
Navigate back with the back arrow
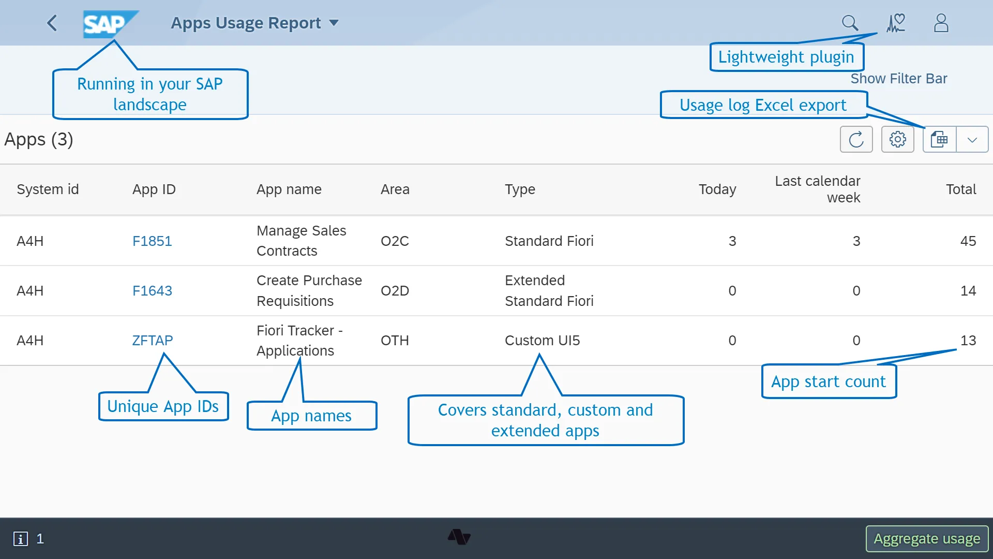(52, 23)
